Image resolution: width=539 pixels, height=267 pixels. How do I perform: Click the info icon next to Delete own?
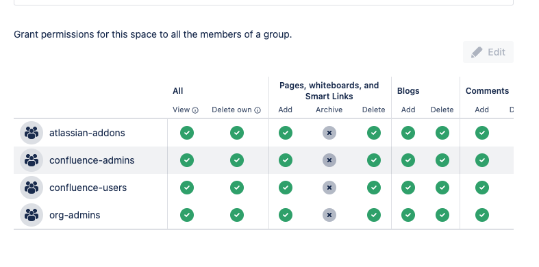(258, 110)
